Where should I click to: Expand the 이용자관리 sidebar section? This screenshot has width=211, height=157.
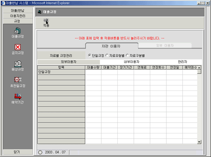[x=18, y=16]
